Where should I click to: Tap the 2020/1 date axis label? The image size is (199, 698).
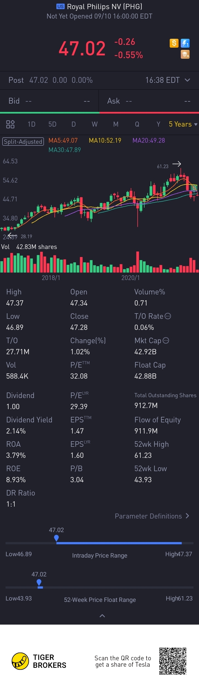(x=130, y=278)
